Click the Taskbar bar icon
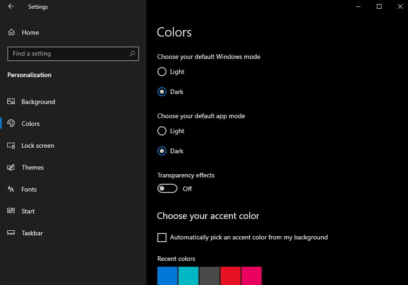This screenshot has height=285, width=408. pyautogui.click(x=11, y=233)
